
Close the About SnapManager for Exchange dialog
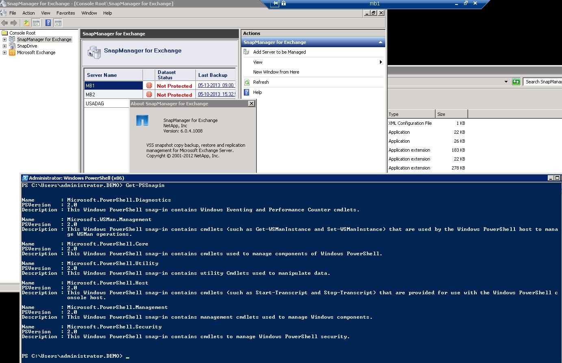click(x=251, y=104)
